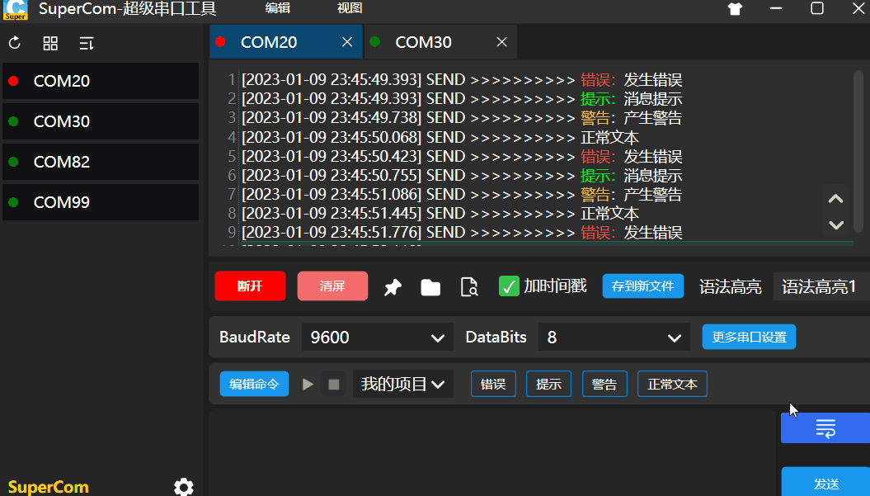Screen dimensions: 870x496
Task: Click the SuperCom brand text at bottom
Action: [49, 487]
